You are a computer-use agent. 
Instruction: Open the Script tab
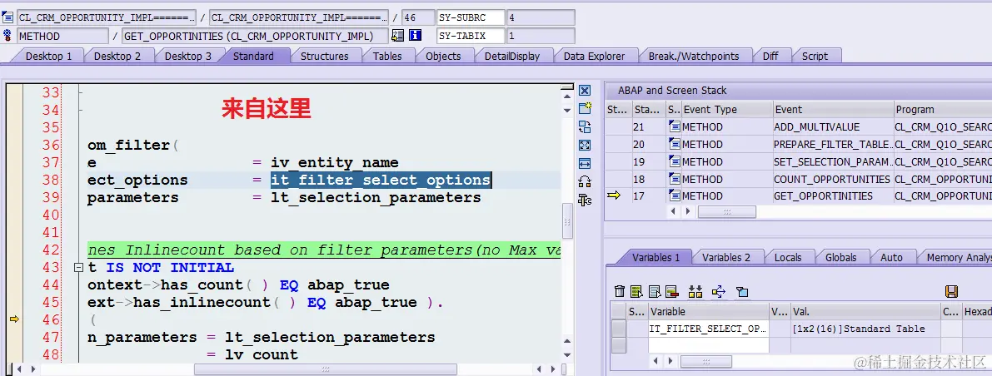815,56
